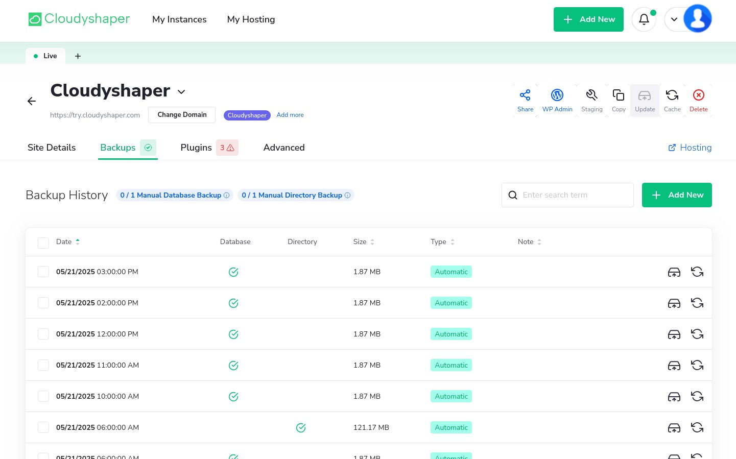Select the 02:00 PM backup checkbox
This screenshot has width=736, height=459.
tap(43, 302)
